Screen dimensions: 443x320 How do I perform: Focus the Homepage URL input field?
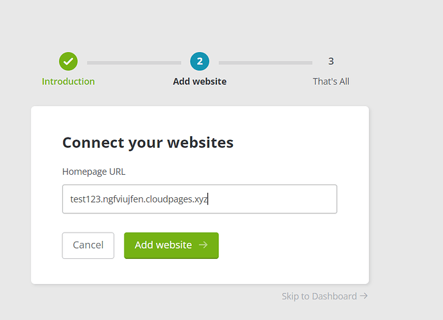(200, 199)
